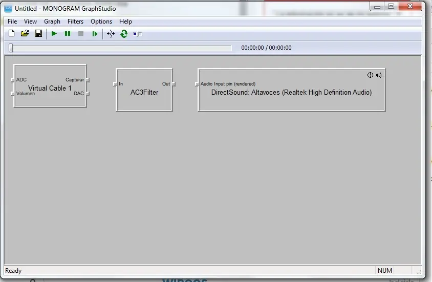
Task: Click the ADC pin on Virtual Cable 1
Action: coord(12,80)
